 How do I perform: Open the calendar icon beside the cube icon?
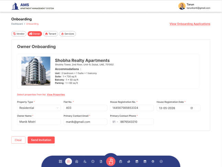pos(145,161)
